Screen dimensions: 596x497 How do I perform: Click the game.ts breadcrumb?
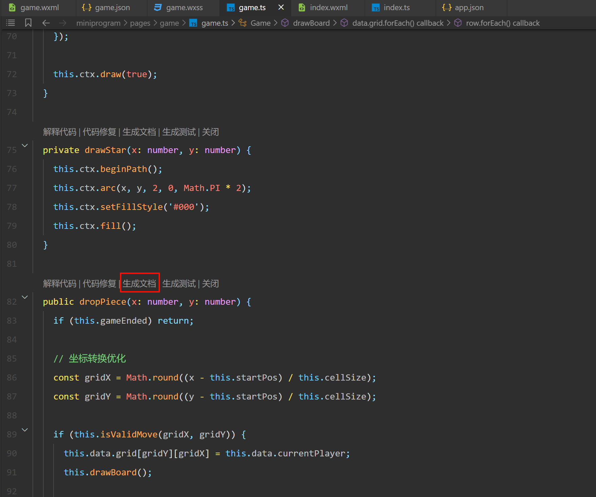[215, 23]
